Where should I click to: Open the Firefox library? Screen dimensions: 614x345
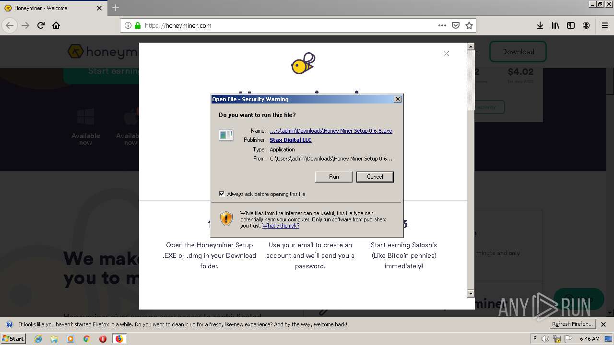(x=555, y=25)
